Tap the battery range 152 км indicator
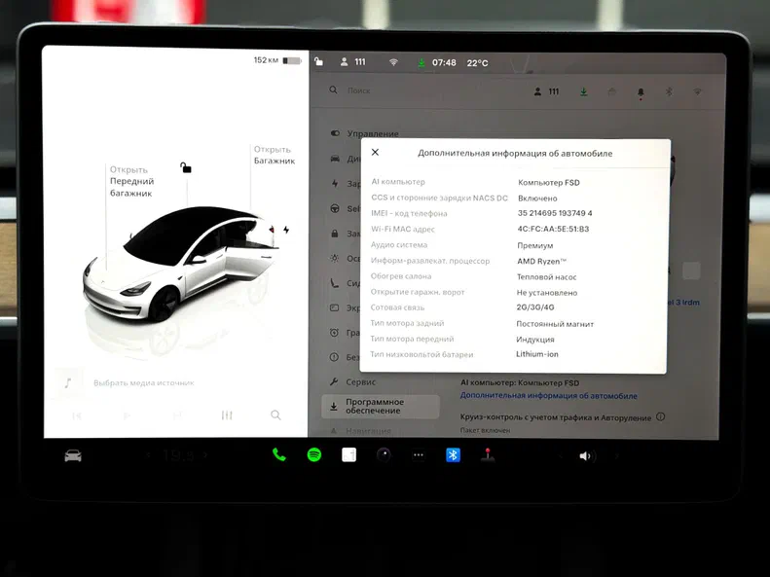The width and height of the screenshot is (770, 577). [277, 60]
